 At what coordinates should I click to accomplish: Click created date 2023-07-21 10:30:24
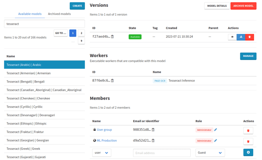point(179,37)
